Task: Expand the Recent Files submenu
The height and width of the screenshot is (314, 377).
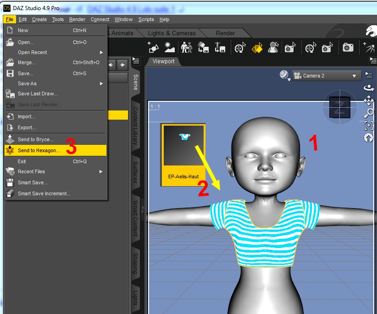Action: [55, 171]
